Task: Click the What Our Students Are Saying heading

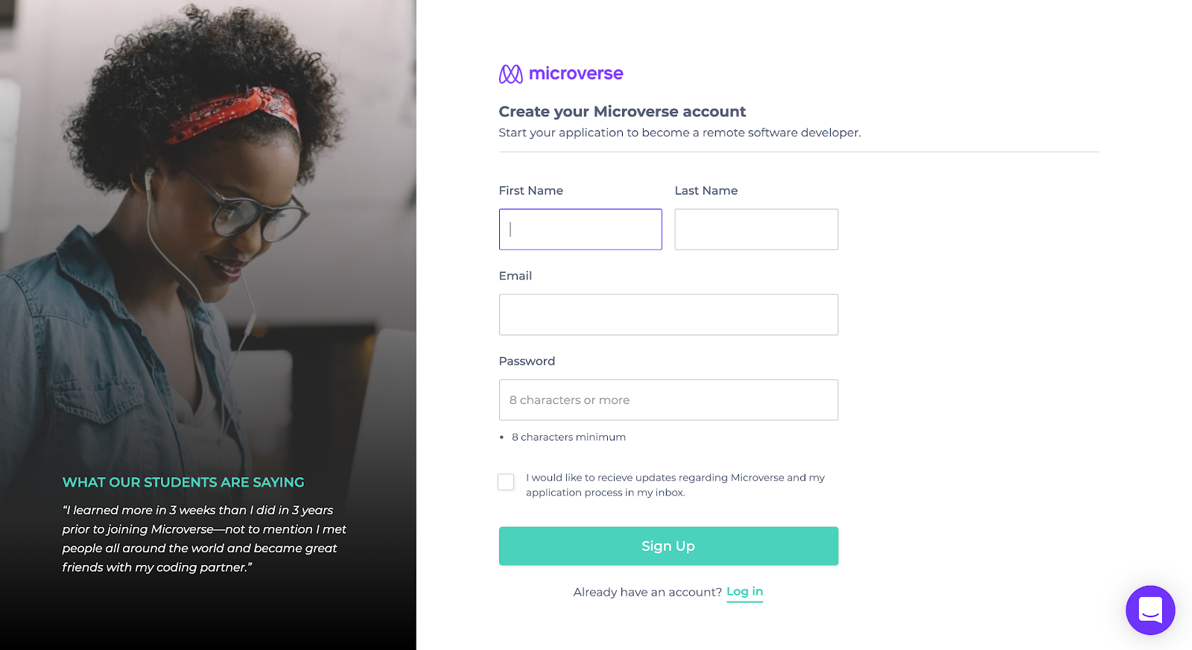Action: [x=183, y=482]
